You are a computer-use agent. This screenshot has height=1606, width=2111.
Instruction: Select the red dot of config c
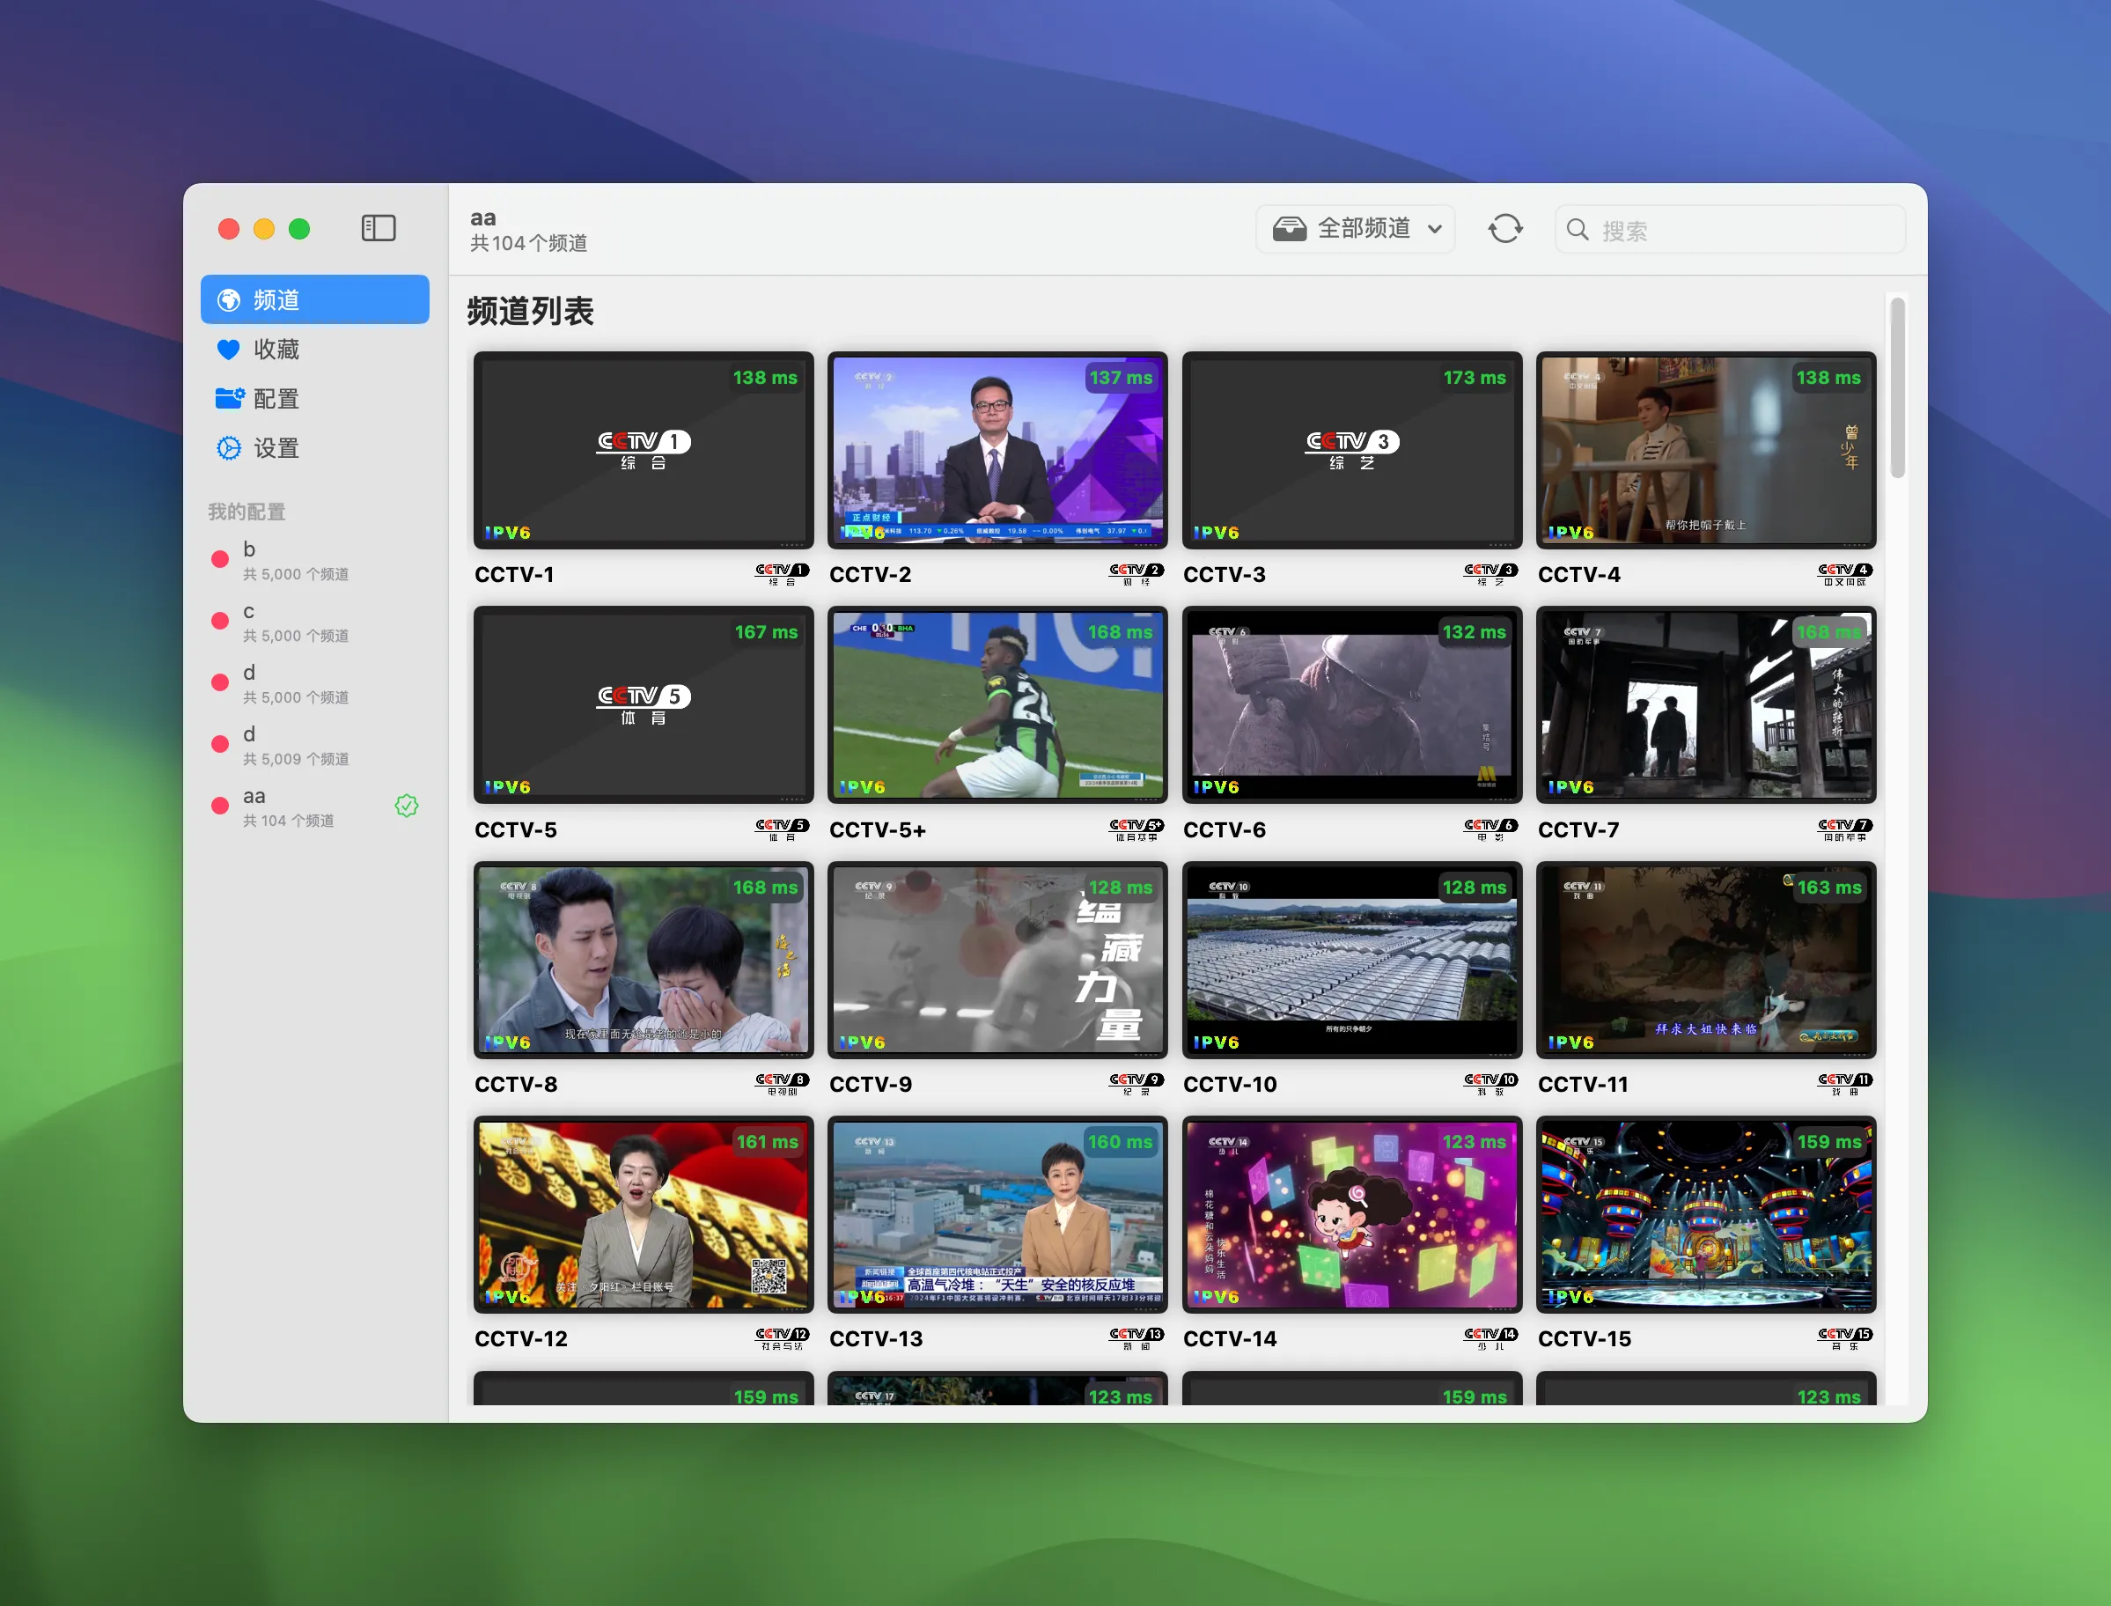(x=220, y=622)
